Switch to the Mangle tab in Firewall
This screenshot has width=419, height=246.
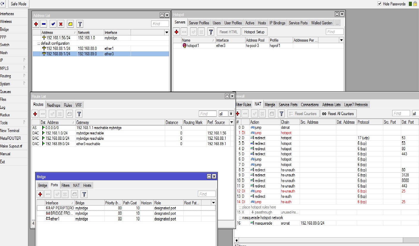(x=270, y=105)
